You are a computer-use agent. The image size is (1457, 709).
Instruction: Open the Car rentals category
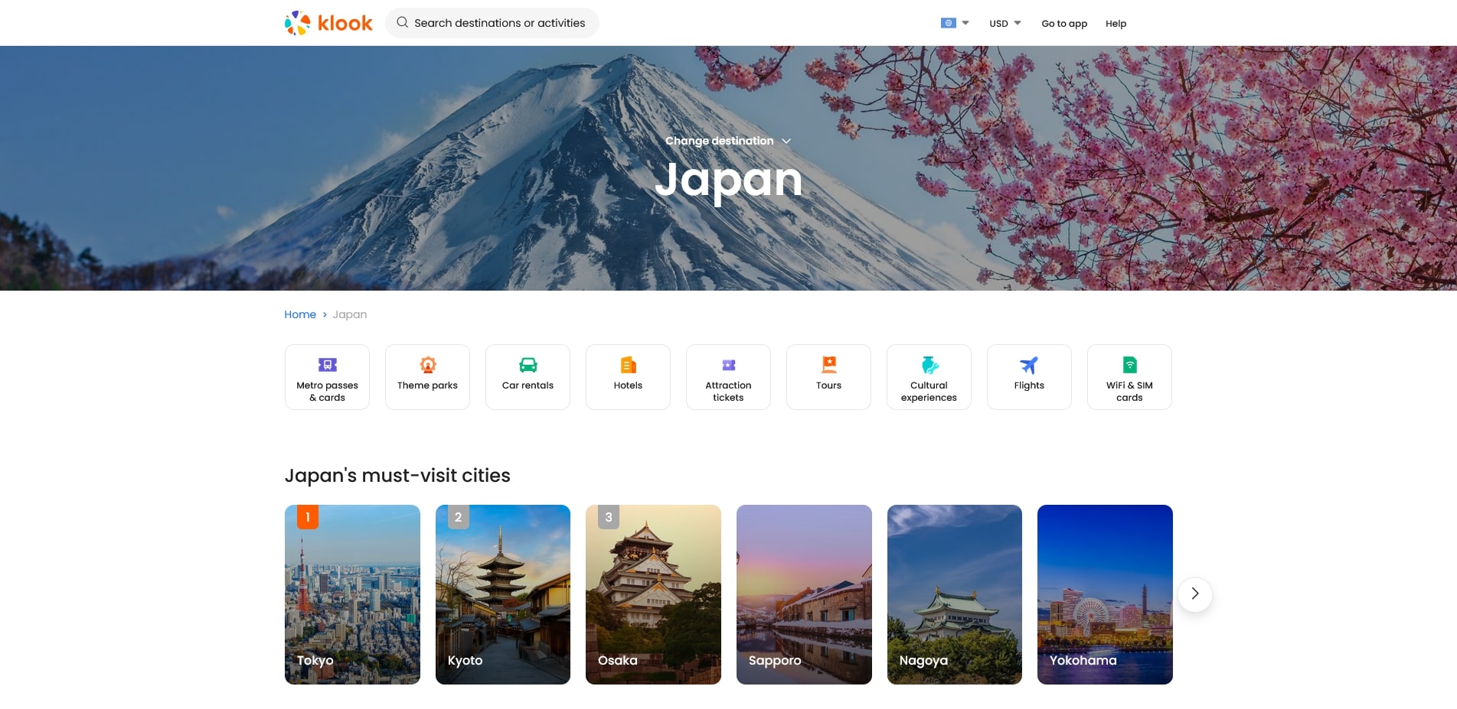(528, 377)
